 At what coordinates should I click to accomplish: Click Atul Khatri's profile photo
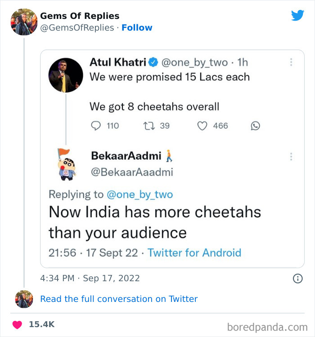coord(66,75)
